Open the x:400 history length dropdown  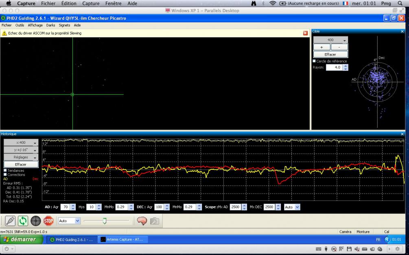coord(21,143)
